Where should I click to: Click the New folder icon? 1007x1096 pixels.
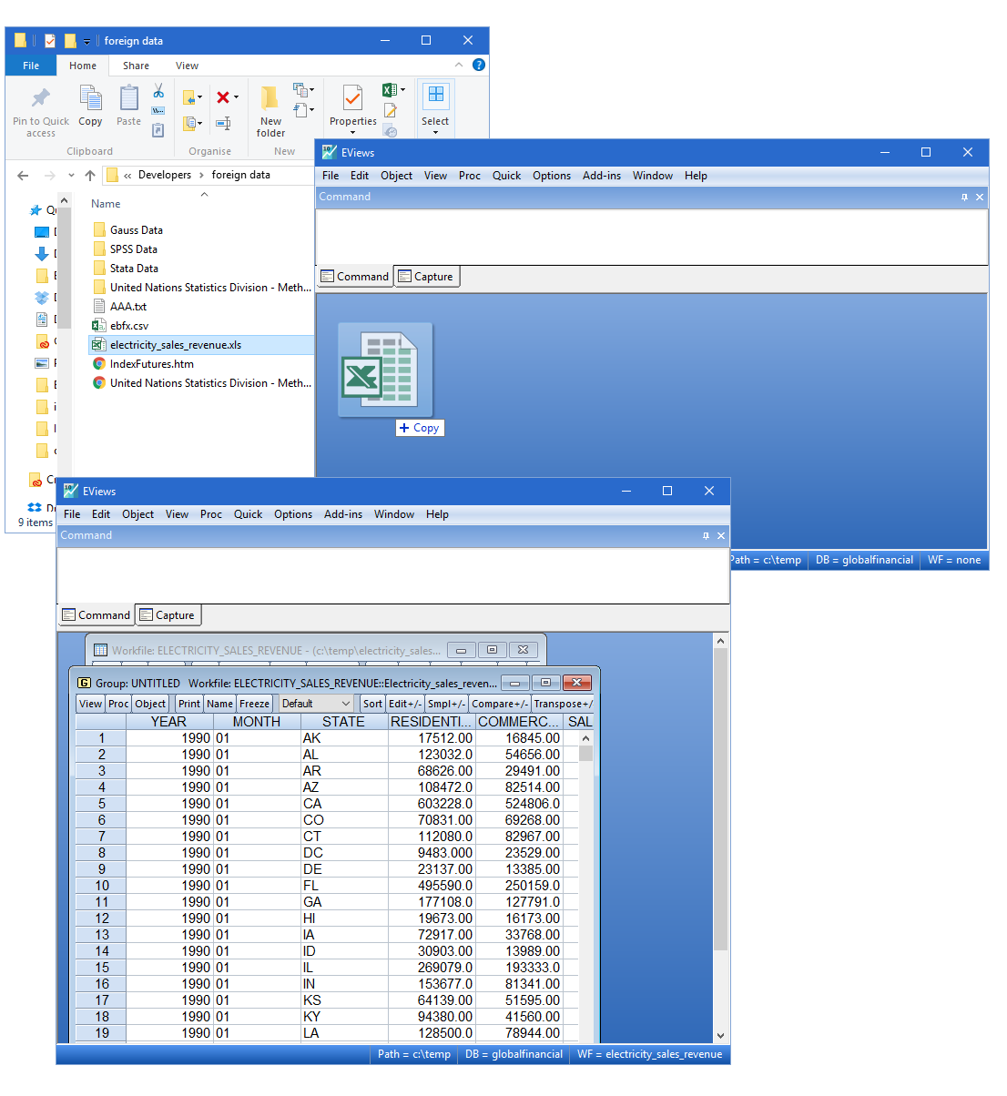tap(270, 111)
